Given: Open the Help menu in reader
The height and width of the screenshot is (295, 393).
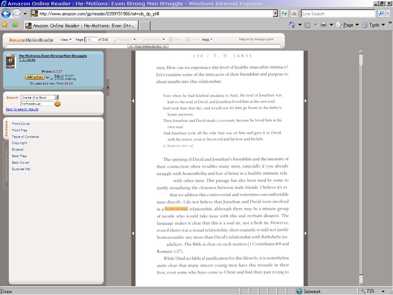Looking at the screenshot, I should pyautogui.click(x=207, y=40).
